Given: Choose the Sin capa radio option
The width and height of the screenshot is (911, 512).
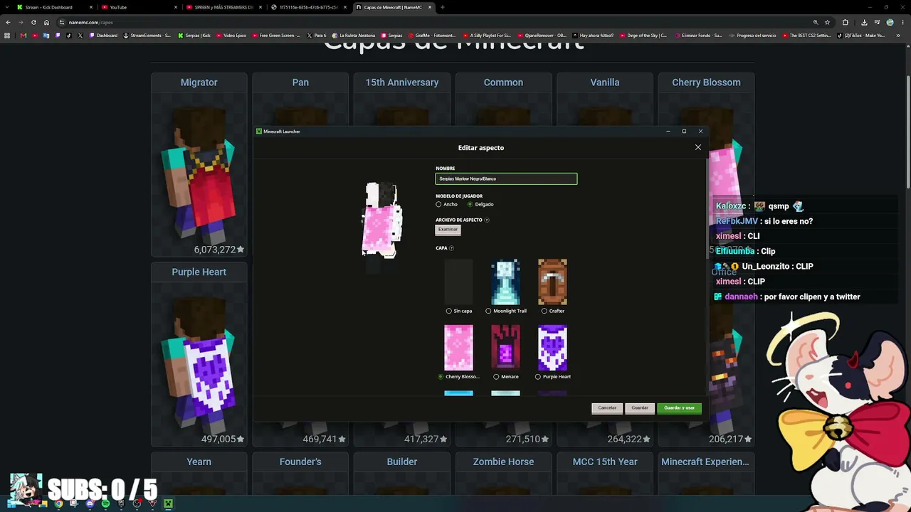Looking at the screenshot, I should pos(448,311).
